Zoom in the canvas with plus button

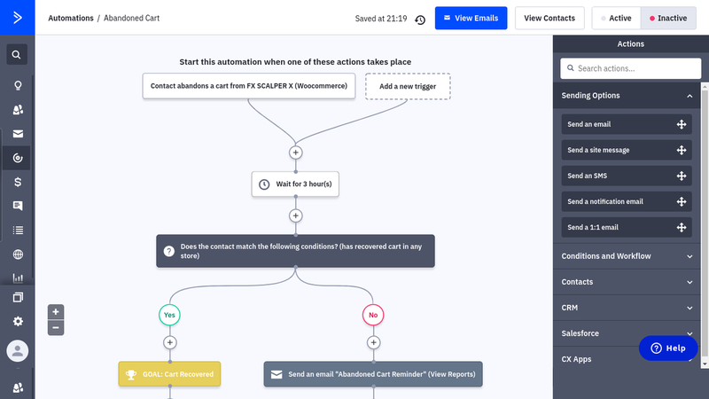pos(56,312)
